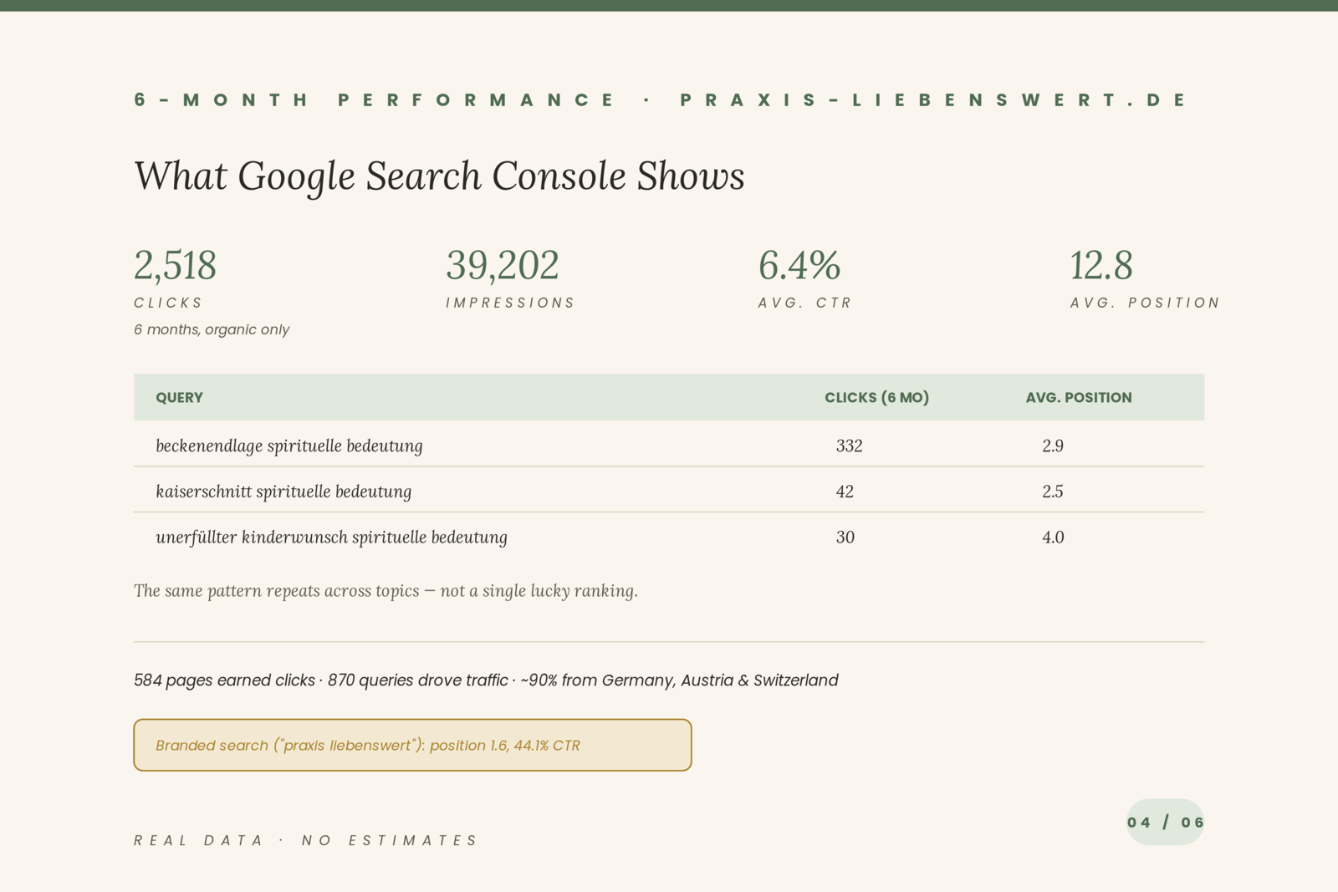This screenshot has width=1338, height=892.
Task: Click the "CLICKS (6 MO)" column header
Action: (876, 398)
